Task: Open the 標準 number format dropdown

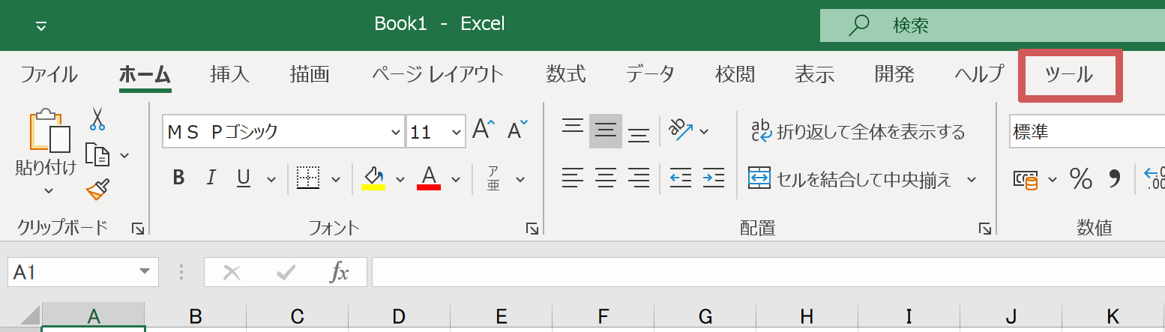Action: tap(1086, 133)
